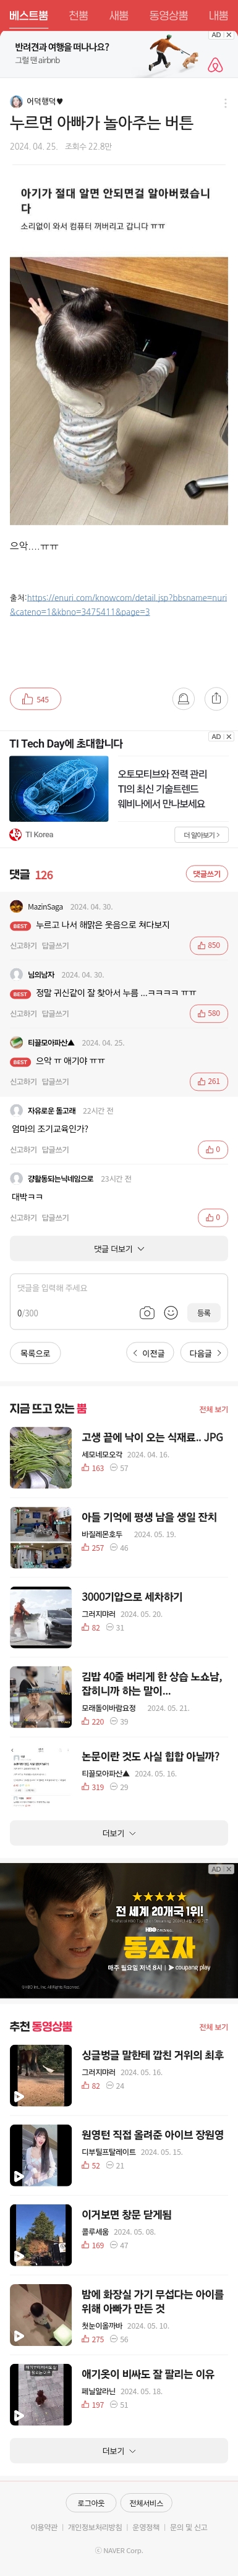Viewport: 238px width, 2576px height.
Task: Like the post showing 545 thumbs up
Action: 35,699
